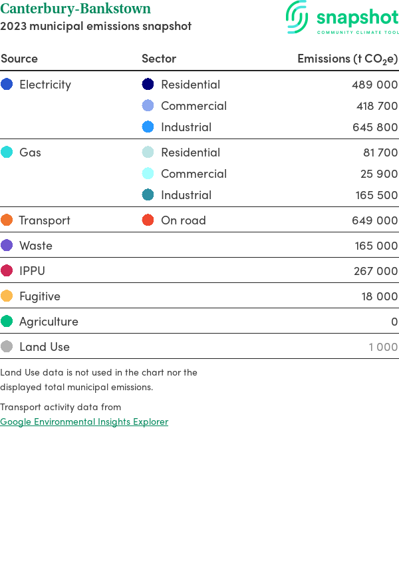Click the Snapshot Community Climate Tool logo
This screenshot has width=399, height=566.
[x=342, y=18]
